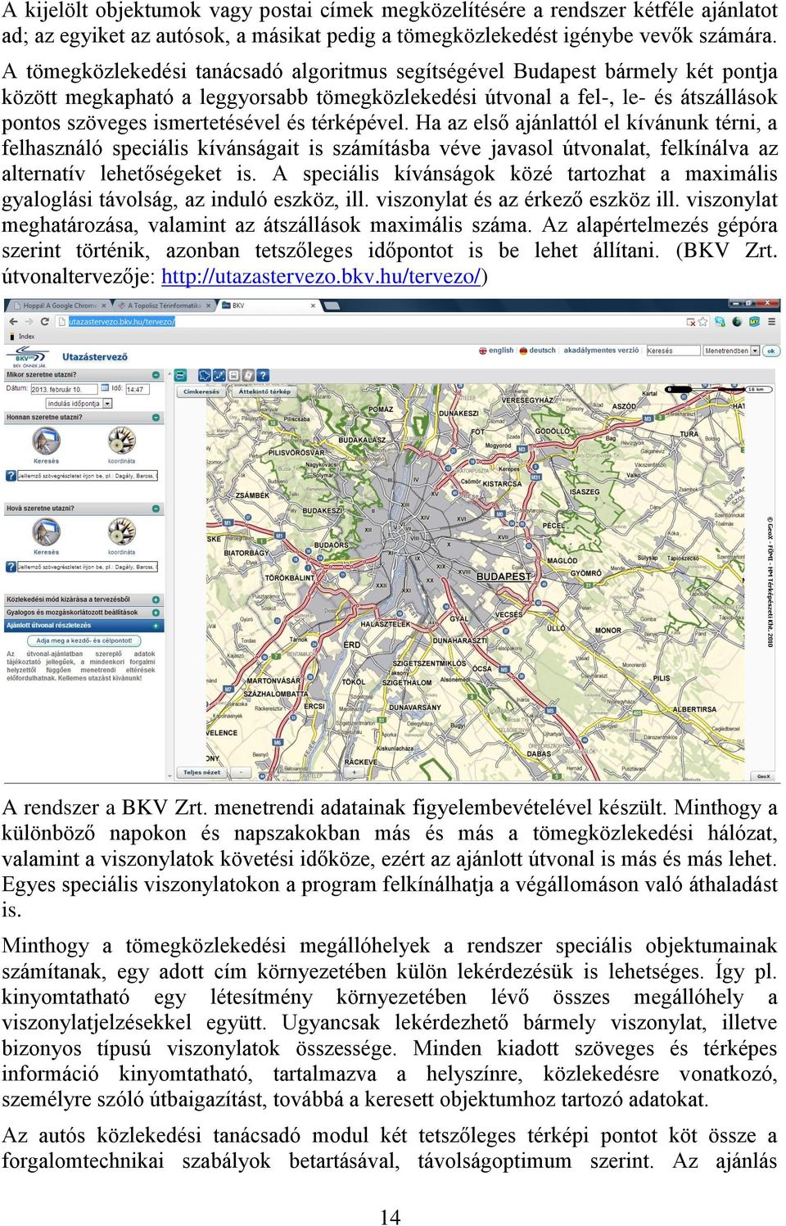Collapse the Mikor szeretne utazni section
Screen dimensions: 786x1226
pyautogui.click(x=156, y=375)
